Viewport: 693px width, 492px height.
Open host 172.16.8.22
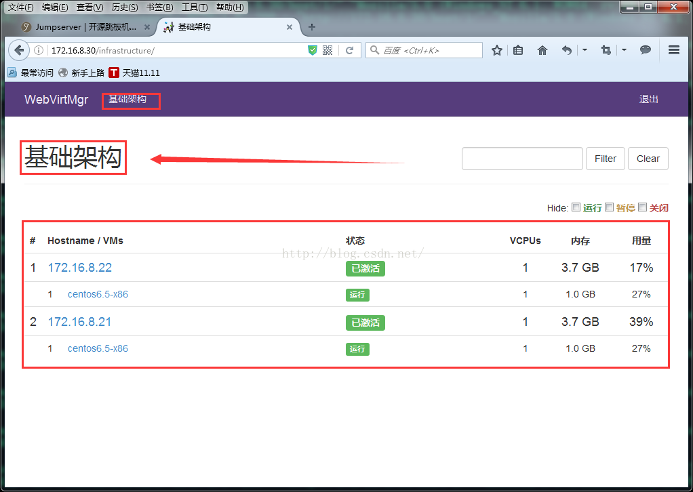coord(79,268)
